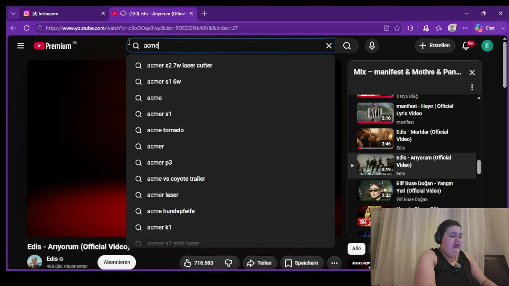Open a new browser tab
509x286 pixels.
pos(204,14)
